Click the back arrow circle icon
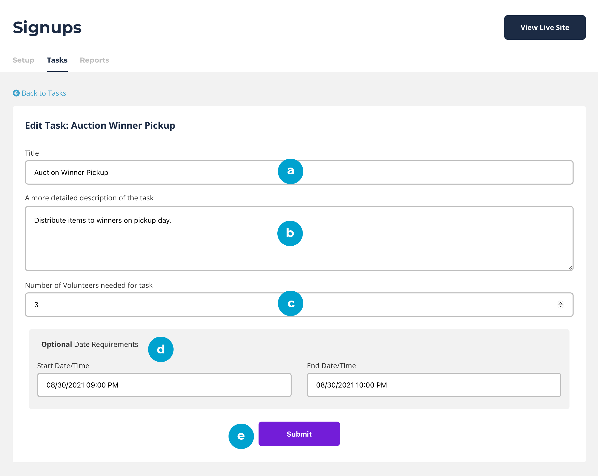 [16, 93]
